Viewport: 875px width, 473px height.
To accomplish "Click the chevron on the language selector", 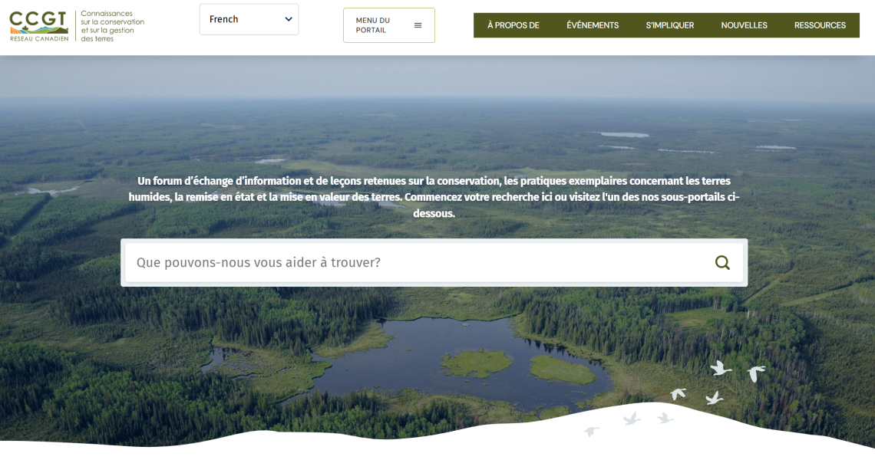I will (x=289, y=19).
